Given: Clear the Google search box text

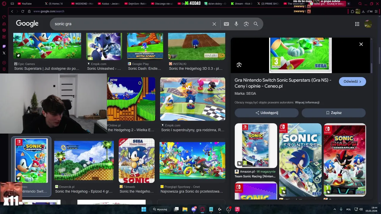Looking at the screenshot, I should click(x=214, y=24).
